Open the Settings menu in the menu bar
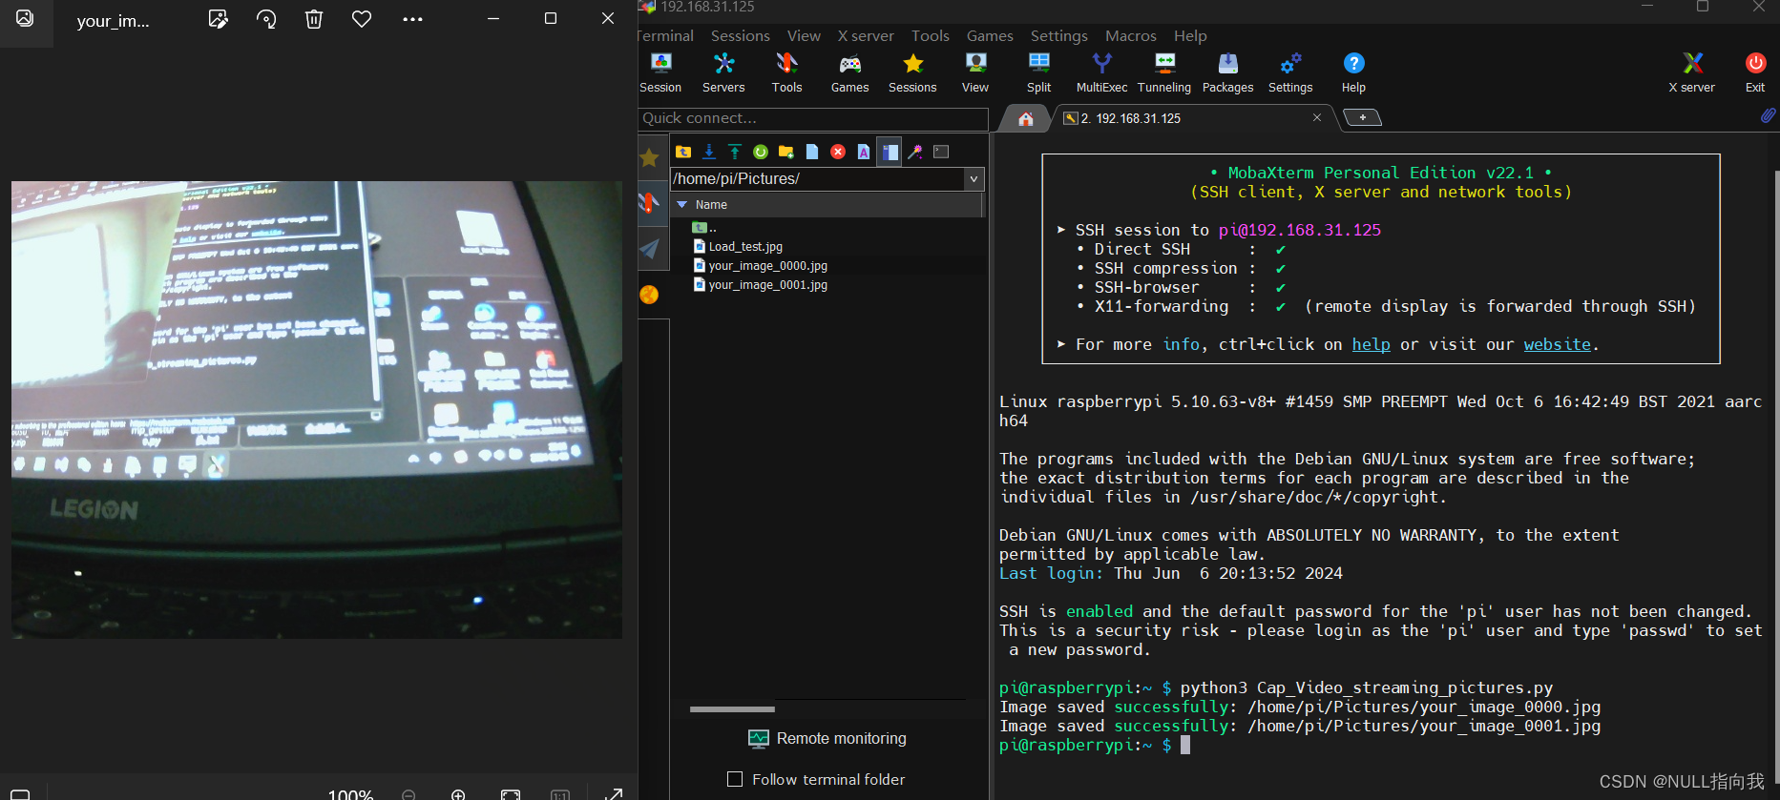1780x800 pixels. tap(1059, 35)
